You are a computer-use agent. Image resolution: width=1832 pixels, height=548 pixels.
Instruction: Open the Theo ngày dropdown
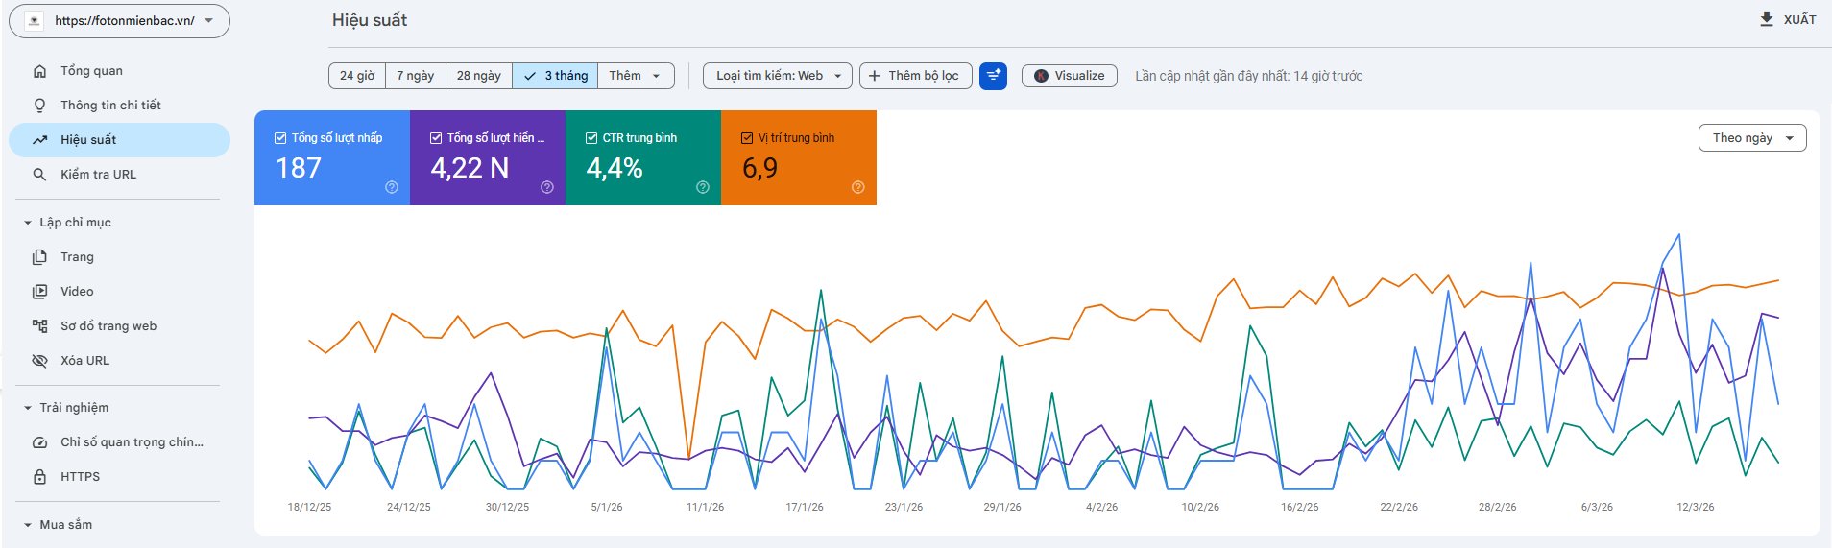(1752, 138)
